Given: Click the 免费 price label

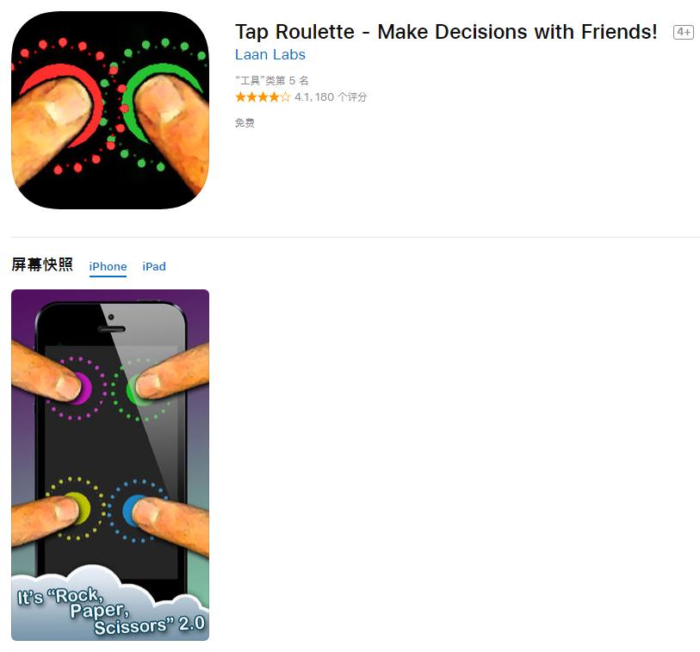Looking at the screenshot, I should [x=245, y=123].
